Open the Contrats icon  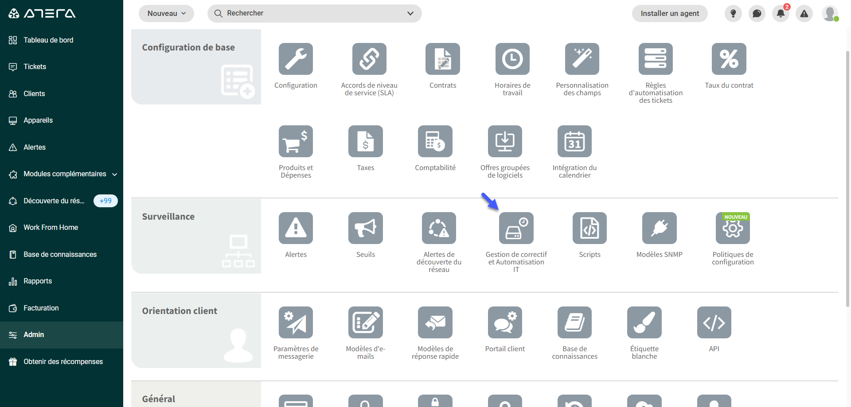443,59
